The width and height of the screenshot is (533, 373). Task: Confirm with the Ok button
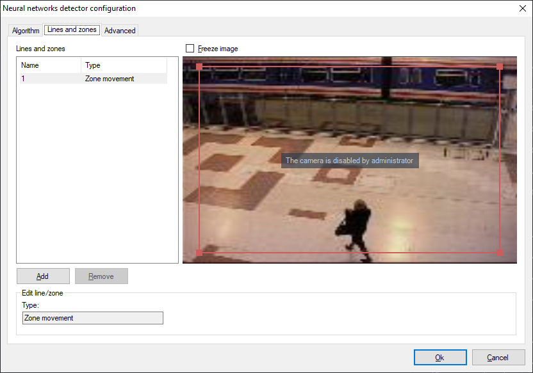coord(439,358)
